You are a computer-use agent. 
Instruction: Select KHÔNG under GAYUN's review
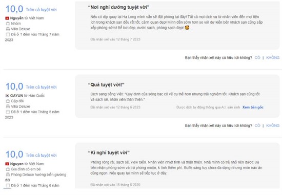click(x=273, y=125)
